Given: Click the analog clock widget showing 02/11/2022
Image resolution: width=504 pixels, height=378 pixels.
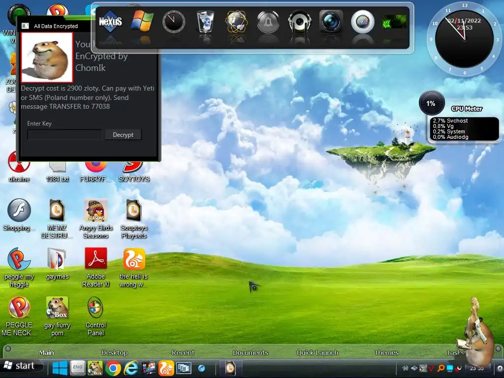Looking at the screenshot, I should [465, 39].
